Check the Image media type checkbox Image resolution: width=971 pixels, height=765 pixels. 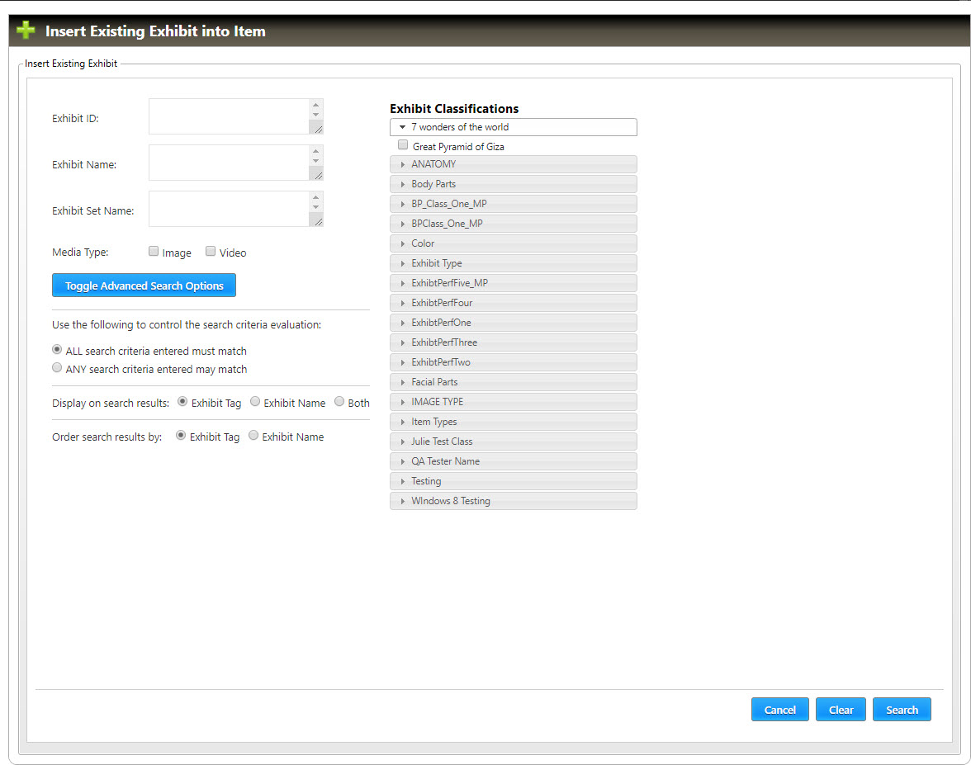click(154, 252)
